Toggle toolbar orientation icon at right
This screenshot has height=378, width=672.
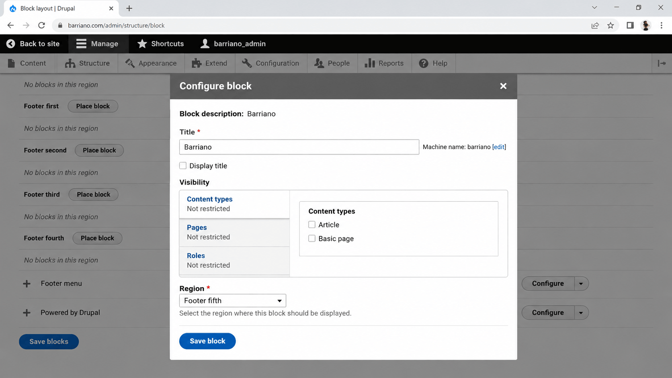[x=662, y=63]
